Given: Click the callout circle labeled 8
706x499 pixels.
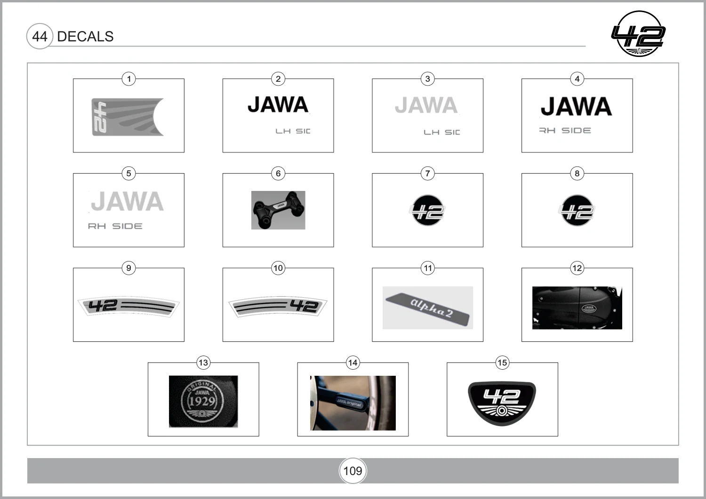Looking at the screenshot, I should click(577, 173).
